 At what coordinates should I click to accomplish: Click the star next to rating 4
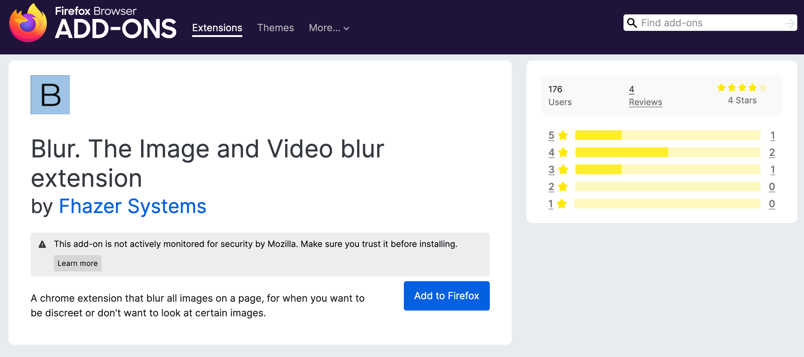pyautogui.click(x=563, y=153)
